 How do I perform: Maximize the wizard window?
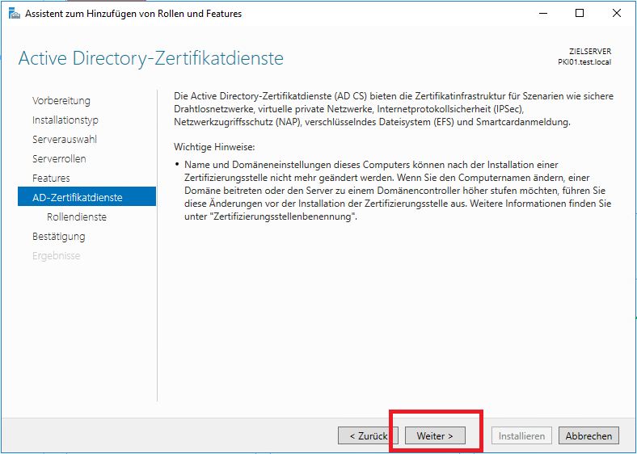click(580, 14)
